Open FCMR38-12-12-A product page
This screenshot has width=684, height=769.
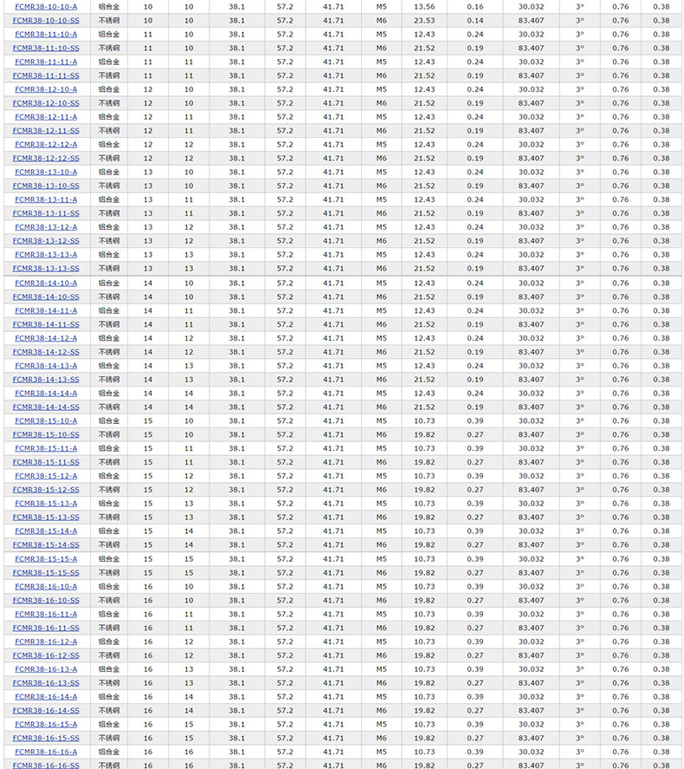(x=46, y=145)
